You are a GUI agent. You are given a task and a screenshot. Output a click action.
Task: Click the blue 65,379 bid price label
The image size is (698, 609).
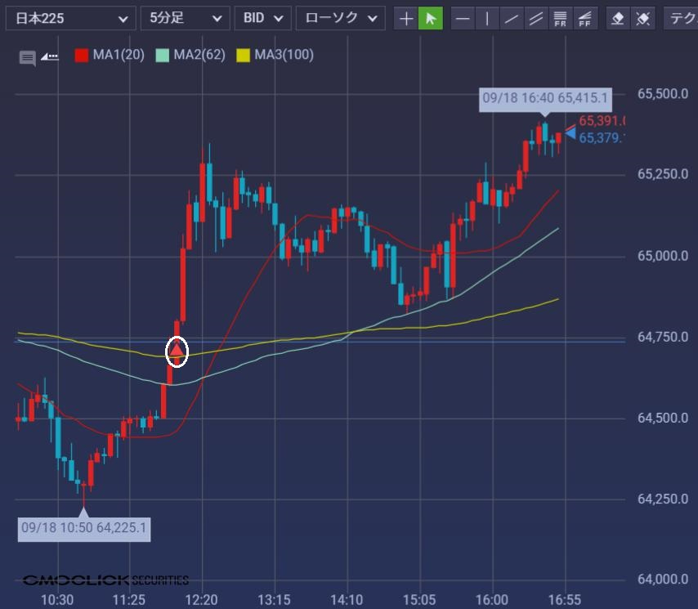pyautogui.click(x=600, y=138)
